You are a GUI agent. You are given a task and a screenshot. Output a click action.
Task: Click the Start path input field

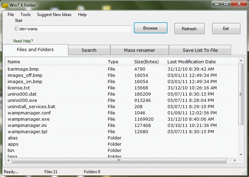[x=72, y=29]
